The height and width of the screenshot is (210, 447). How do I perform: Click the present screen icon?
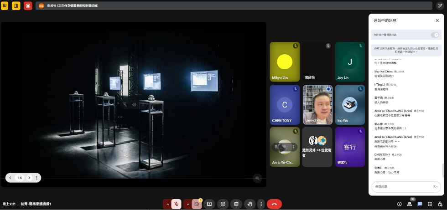tap(209, 204)
